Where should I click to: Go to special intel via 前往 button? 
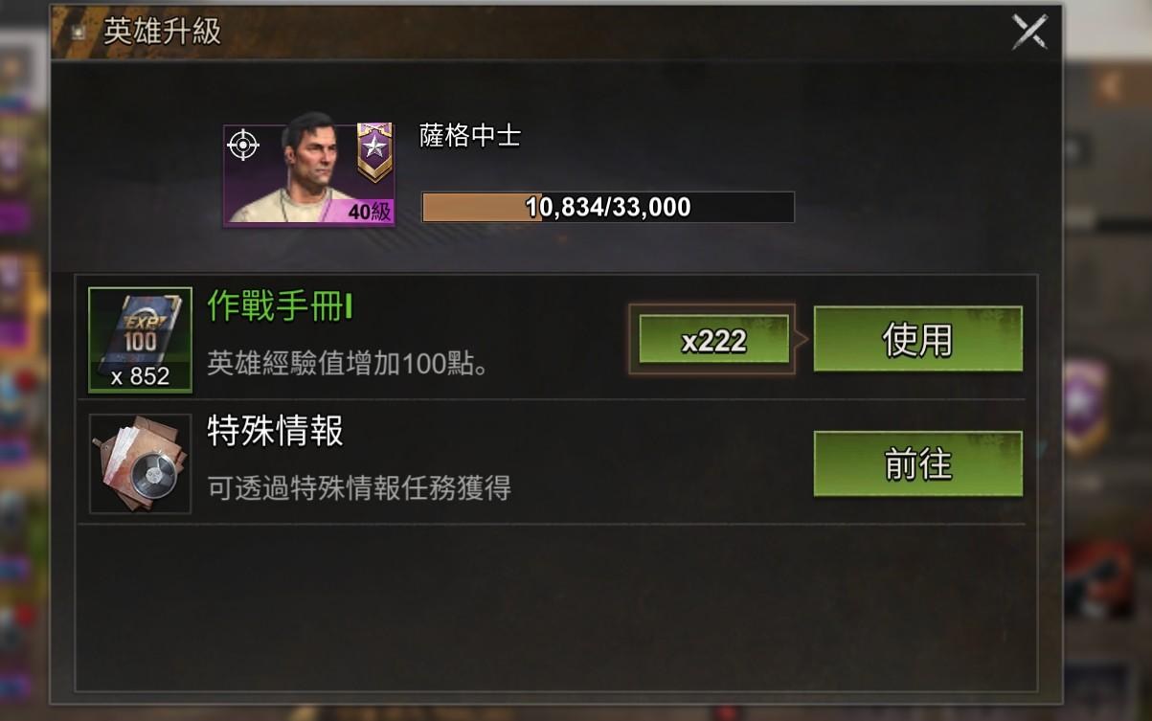tap(917, 464)
